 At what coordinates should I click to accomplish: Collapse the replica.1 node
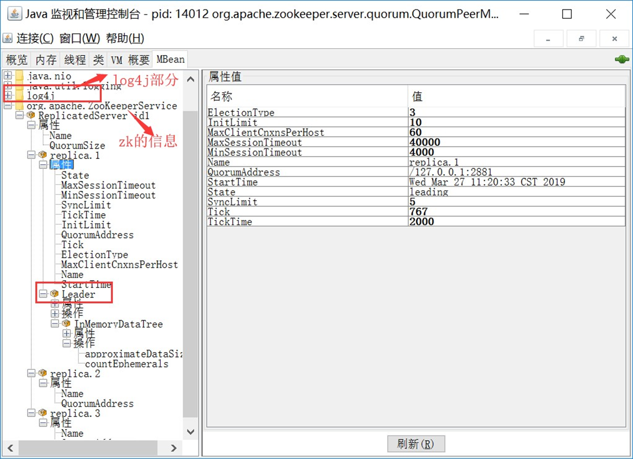31,155
